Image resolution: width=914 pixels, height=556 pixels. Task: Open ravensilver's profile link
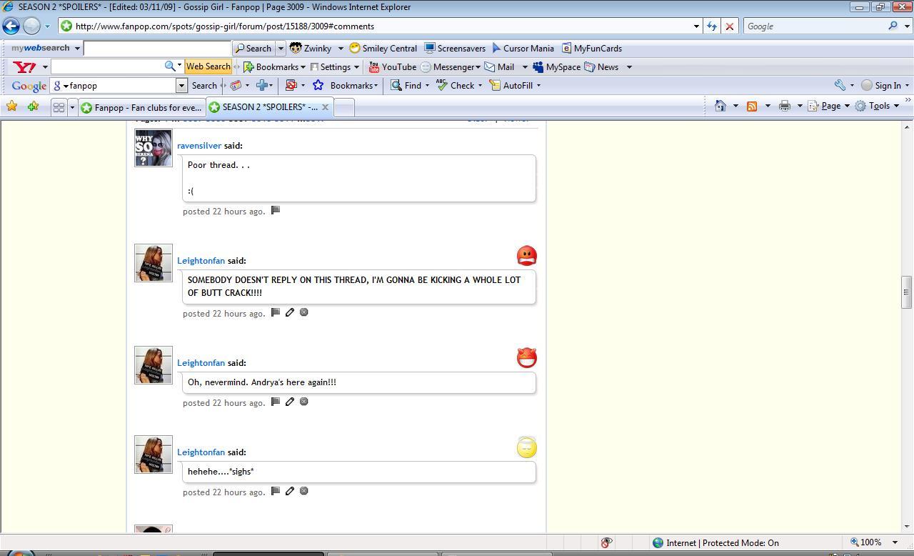point(199,146)
